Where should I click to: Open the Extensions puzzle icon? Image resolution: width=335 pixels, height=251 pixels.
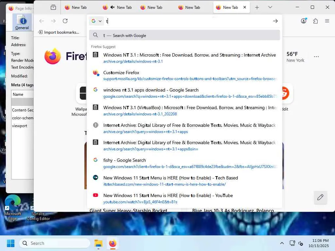pyautogui.click(x=315, y=21)
